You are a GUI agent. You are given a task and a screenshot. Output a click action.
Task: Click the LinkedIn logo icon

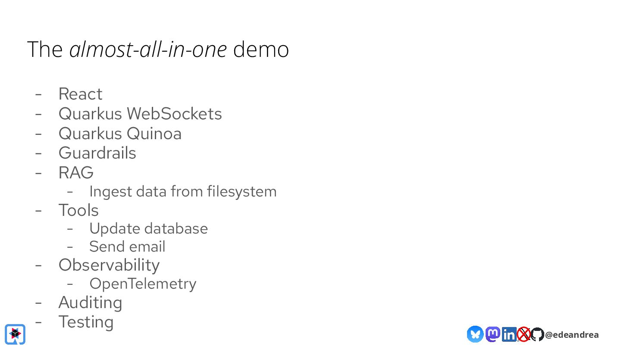coord(509,334)
